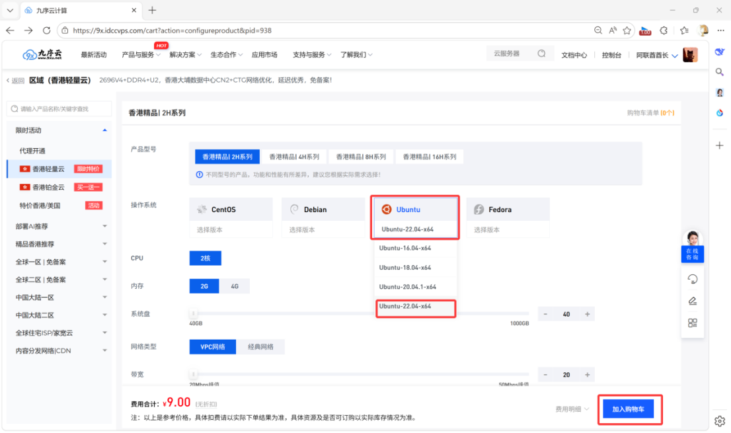Click the read aloud icon in address bar
The width and height of the screenshot is (731, 433).
tap(613, 30)
